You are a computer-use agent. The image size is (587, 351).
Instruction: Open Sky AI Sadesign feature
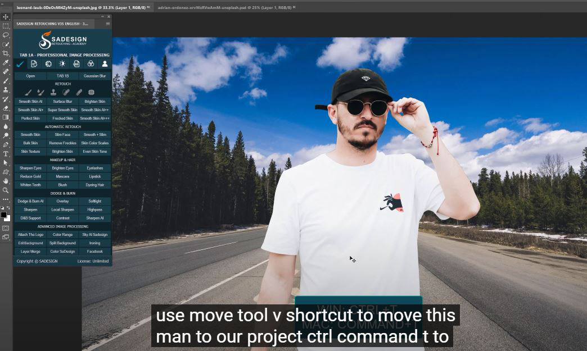[x=94, y=235]
